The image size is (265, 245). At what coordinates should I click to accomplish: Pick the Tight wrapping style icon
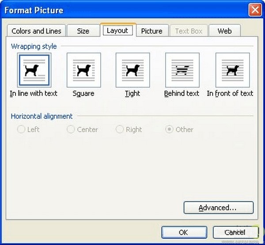[132, 70]
